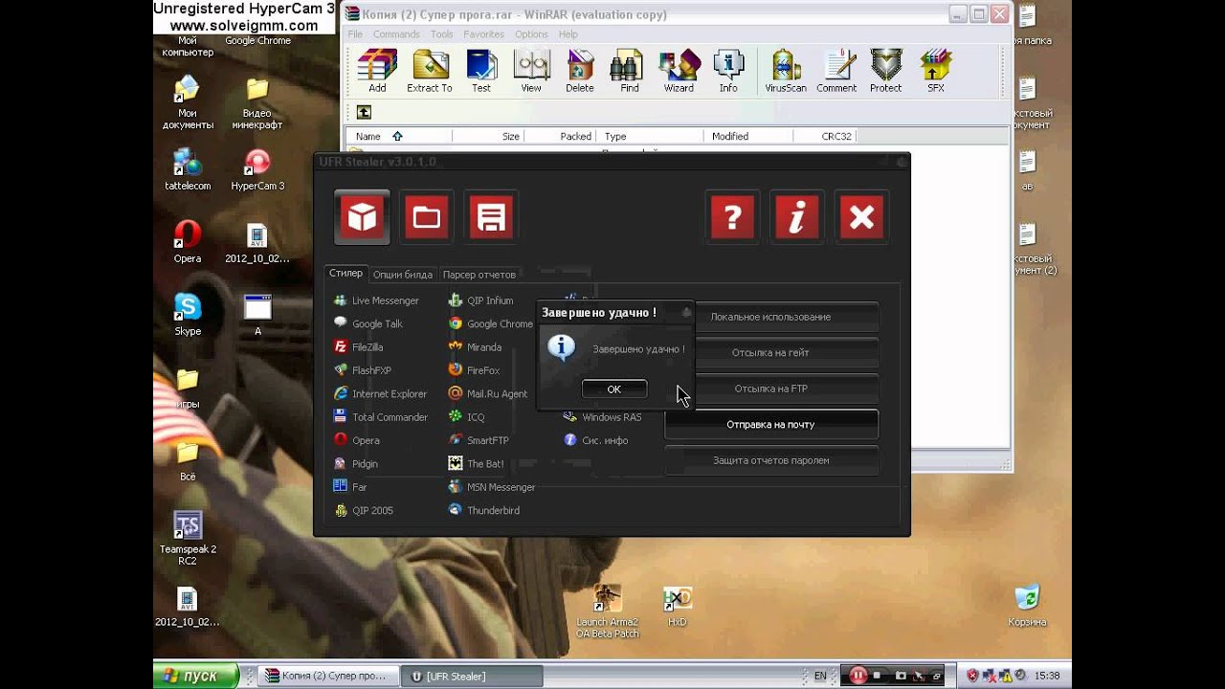Image resolution: width=1225 pixels, height=689 pixels.
Task: Open the пуск Start menu
Action: pyautogui.click(x=196, y=676)
